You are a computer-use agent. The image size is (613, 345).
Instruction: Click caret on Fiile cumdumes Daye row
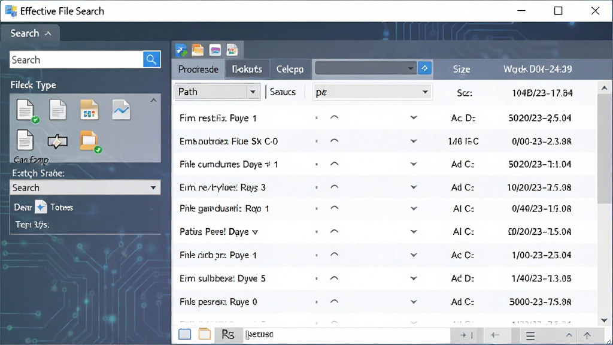tap(334, 164)
